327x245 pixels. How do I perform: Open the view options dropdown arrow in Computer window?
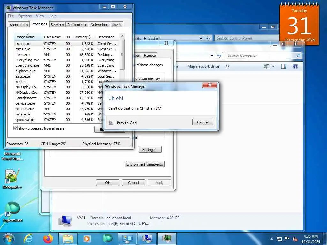pos(273,66)
